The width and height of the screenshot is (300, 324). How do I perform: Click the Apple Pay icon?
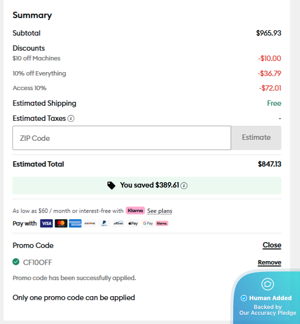point(133,224)
